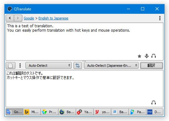
Task: Click the line 'ホットキーとマウス操作で簡単に翻訳できます。'
Action: 41,78
